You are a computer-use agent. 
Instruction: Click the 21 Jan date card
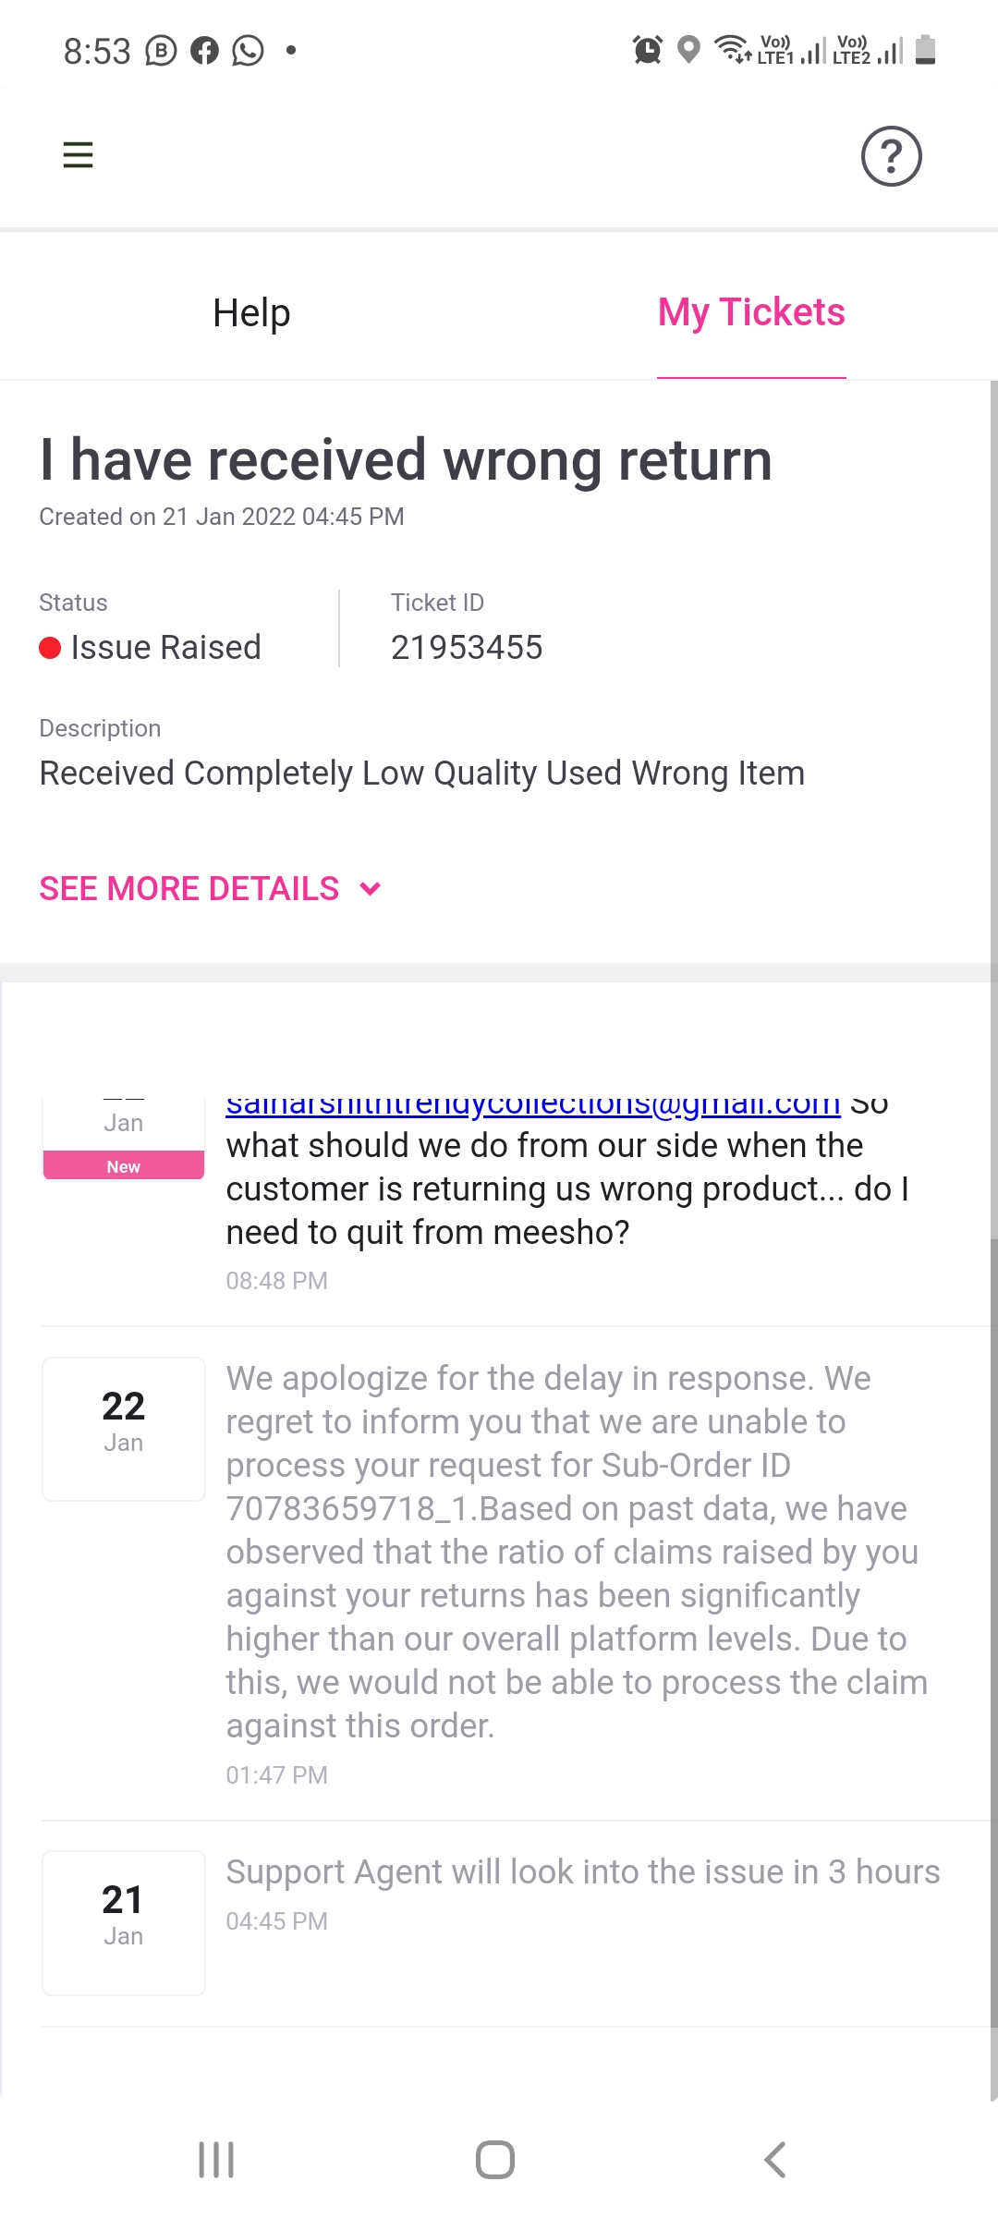click(x=124, y=1922)
